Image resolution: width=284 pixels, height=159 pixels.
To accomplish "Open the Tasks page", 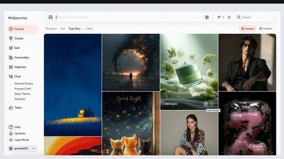I will (x=18, y=108).
